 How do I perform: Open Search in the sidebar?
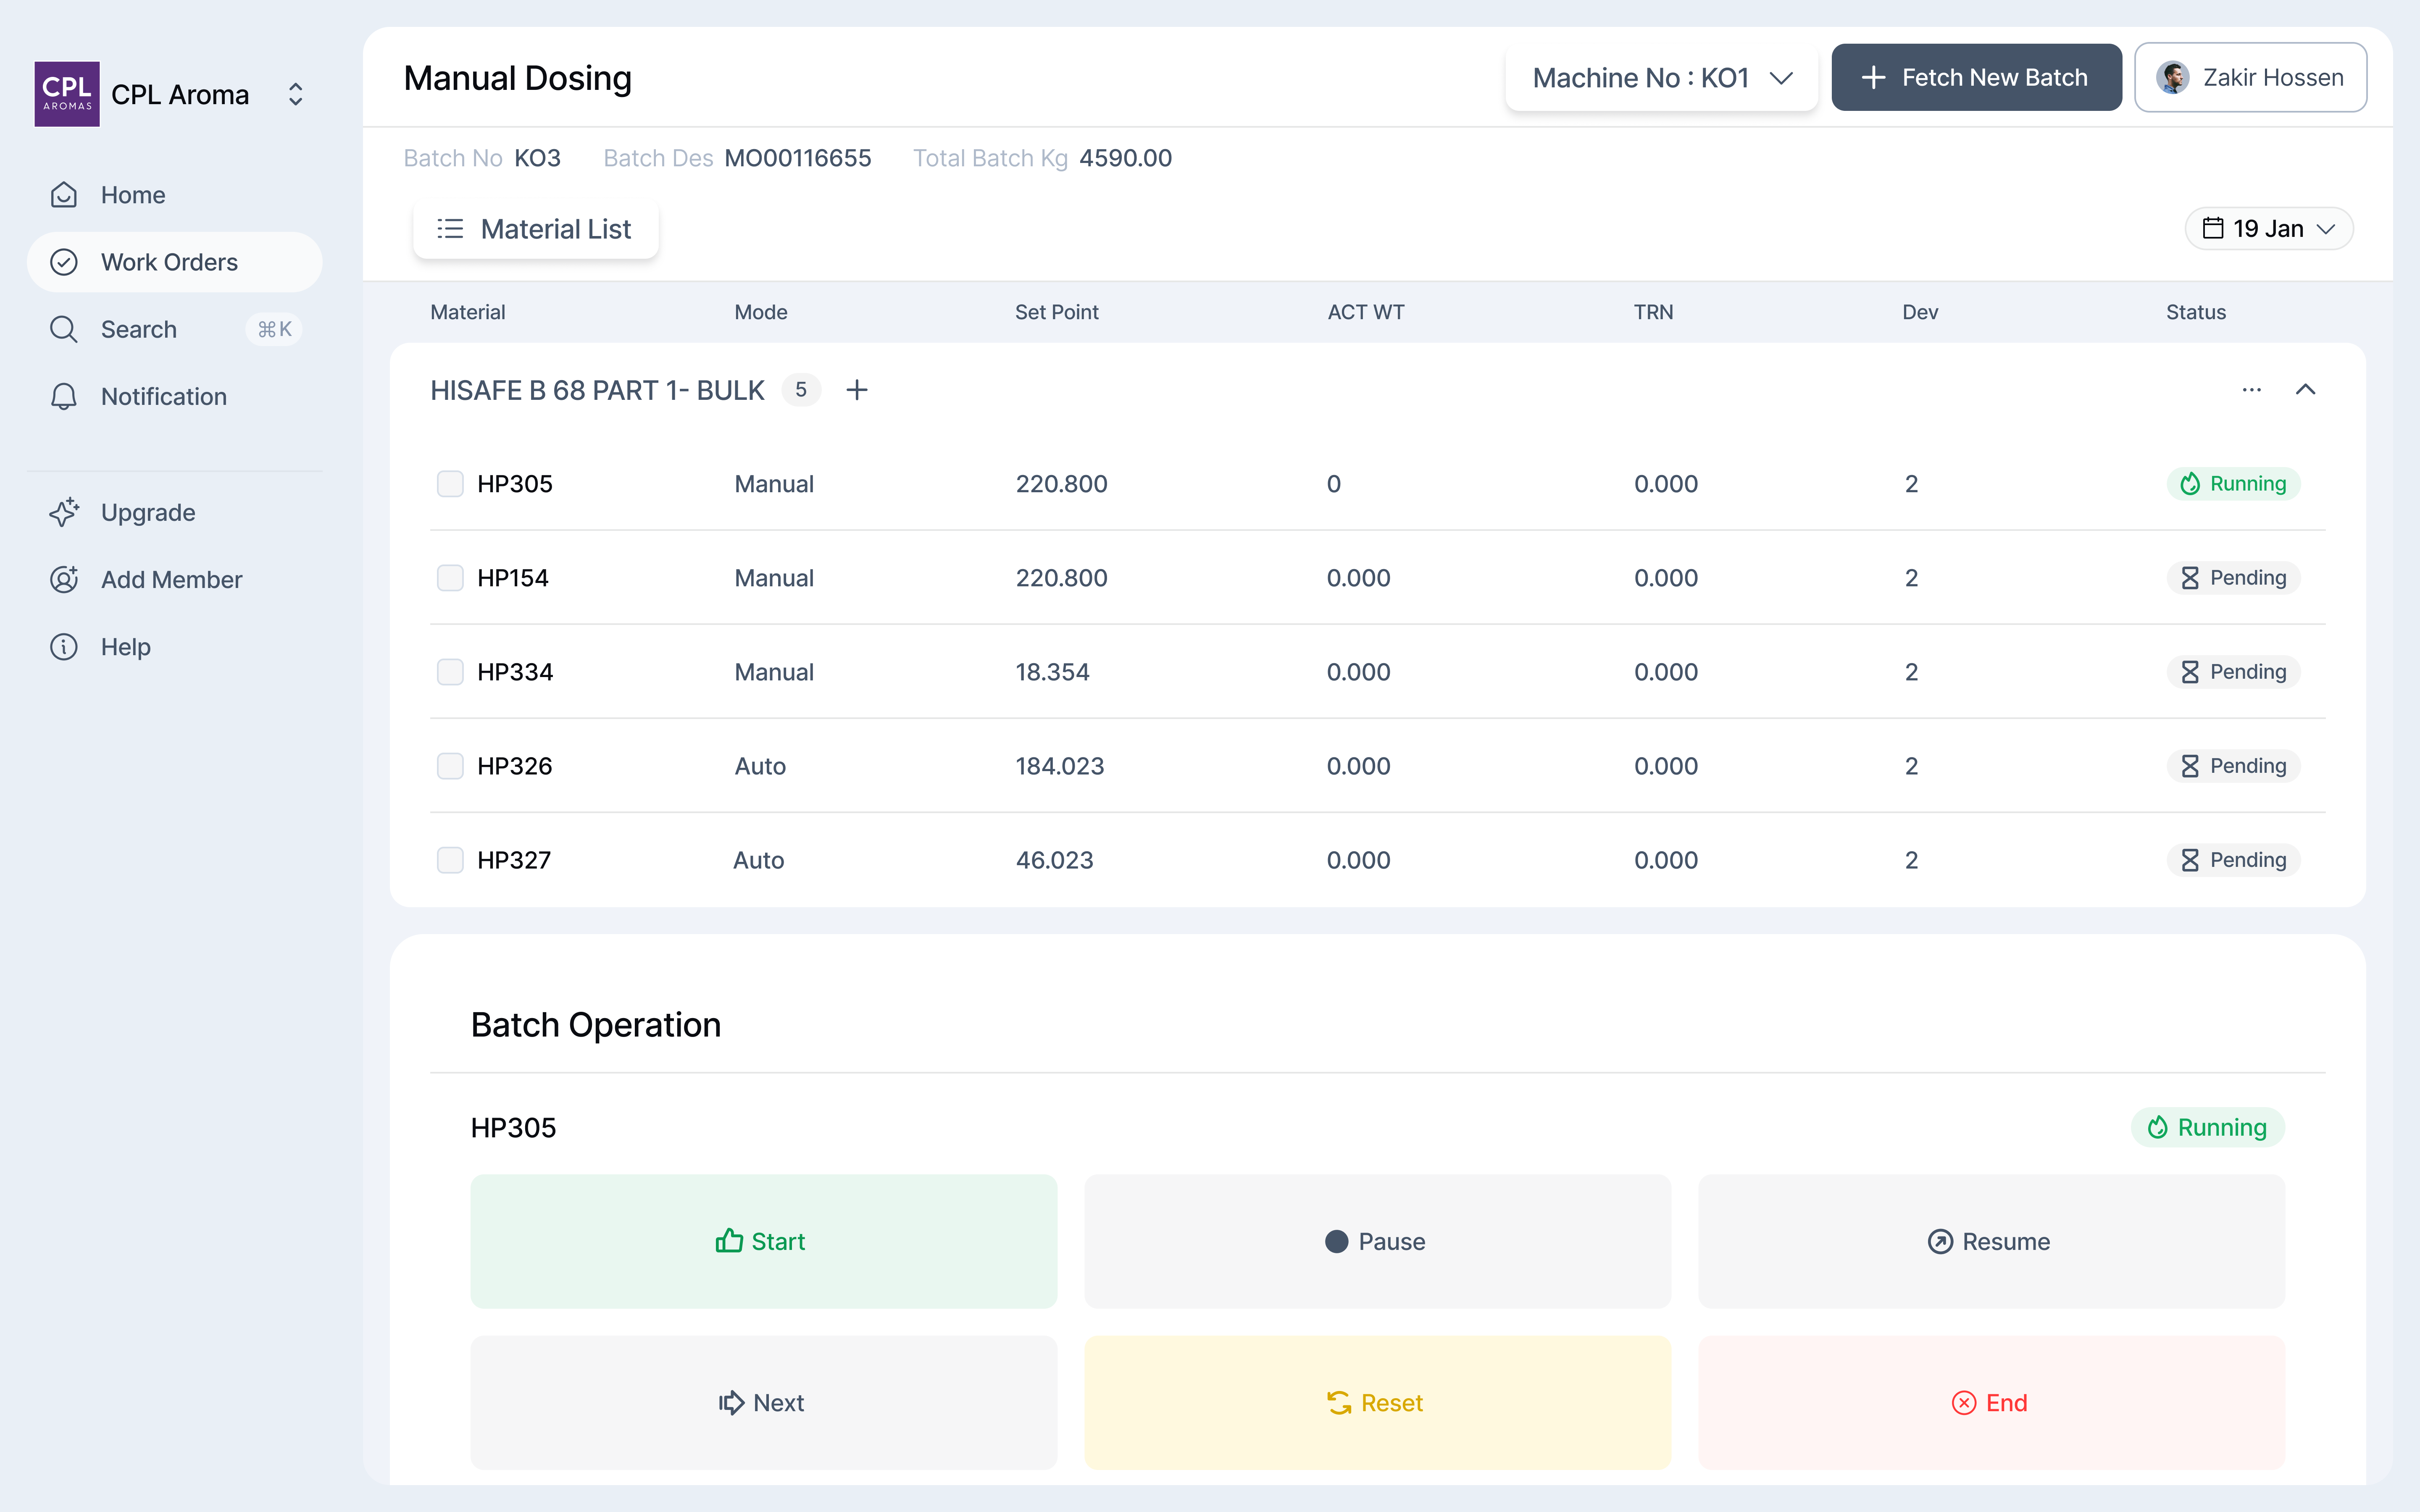click(x=175, y=329)
